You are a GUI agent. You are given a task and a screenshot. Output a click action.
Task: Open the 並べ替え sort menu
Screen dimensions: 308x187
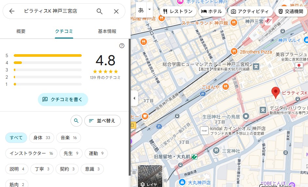pos(102,121)
